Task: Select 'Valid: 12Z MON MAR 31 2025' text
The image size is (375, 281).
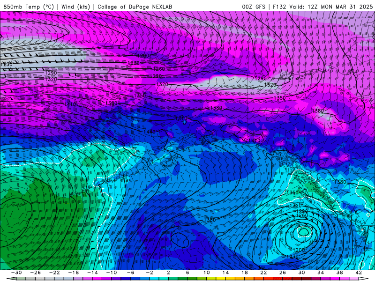Action: click(x=331, y=7)
